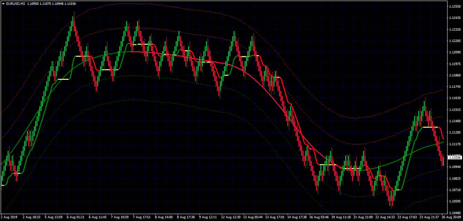This screenshot has height=221, width=463.
Task: Select the current price label 1.11036
Action: (x=455, y=157)
